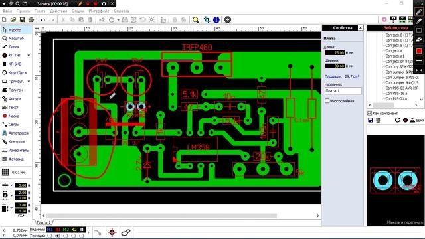
Task: Click the blue info icon
Action: 216,20
